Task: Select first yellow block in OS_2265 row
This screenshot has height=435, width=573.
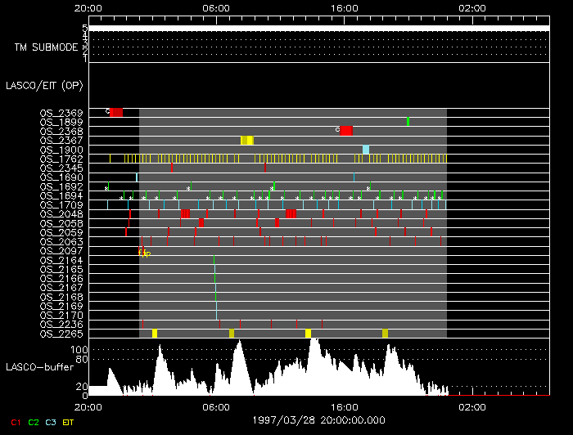Action: click(155, 334)
